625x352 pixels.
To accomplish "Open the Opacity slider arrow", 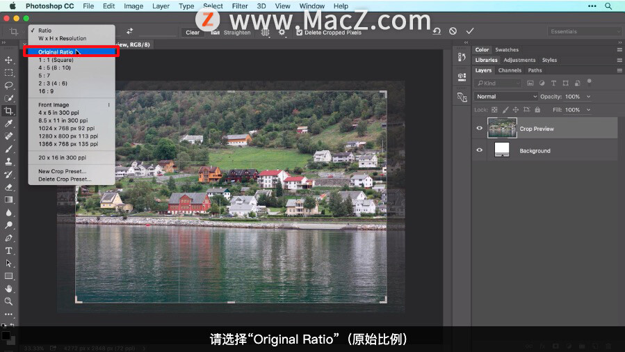I will pos(588,97).
